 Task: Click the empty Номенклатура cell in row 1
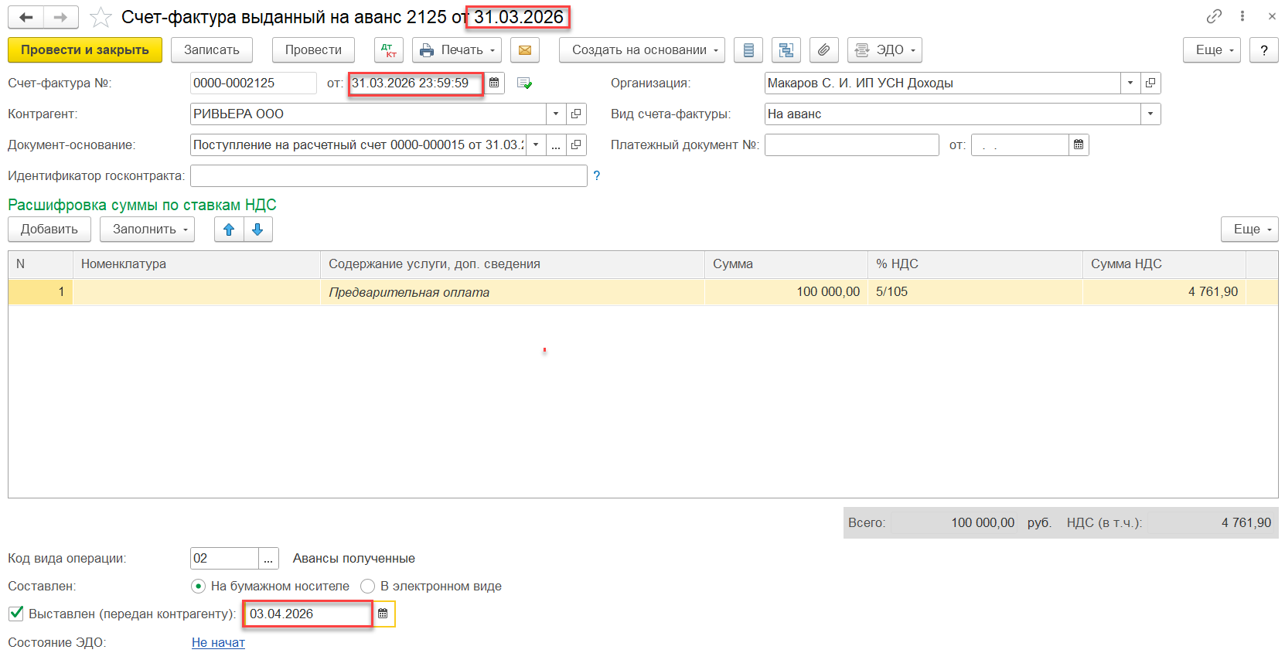point(196,292)
